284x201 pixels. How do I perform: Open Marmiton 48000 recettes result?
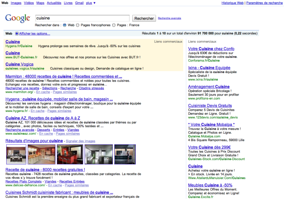(64, 77)
